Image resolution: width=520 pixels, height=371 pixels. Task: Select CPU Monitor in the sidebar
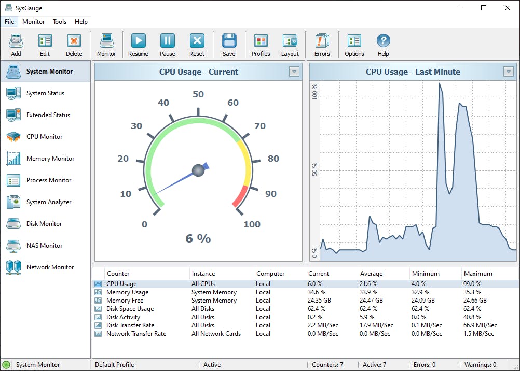click(44, 137)
